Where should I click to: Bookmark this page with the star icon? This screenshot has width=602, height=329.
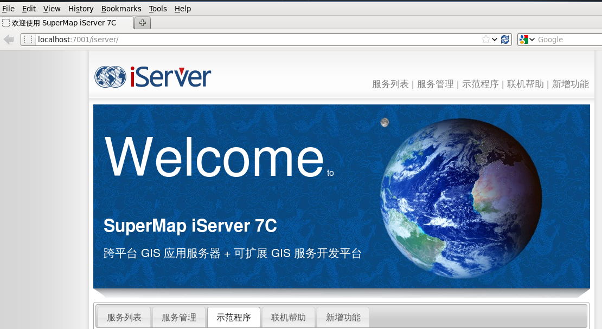(486, 40)
